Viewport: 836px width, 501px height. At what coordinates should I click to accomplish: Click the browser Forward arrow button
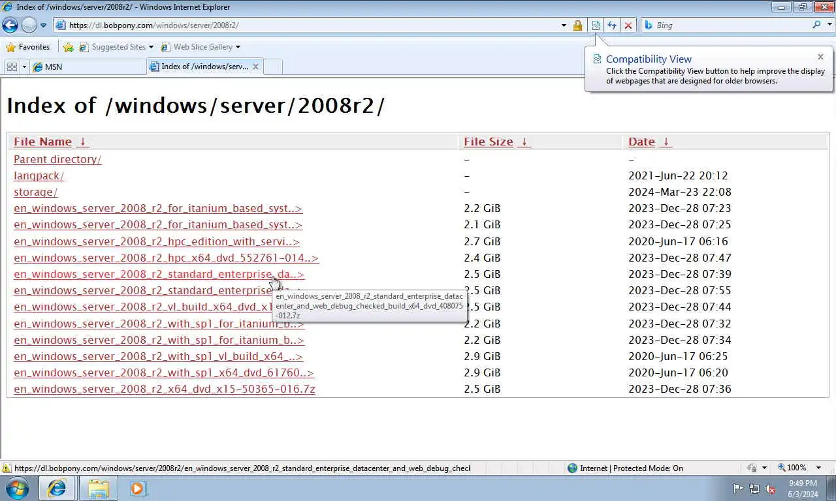pyautogui.click(x=29, y=25)
